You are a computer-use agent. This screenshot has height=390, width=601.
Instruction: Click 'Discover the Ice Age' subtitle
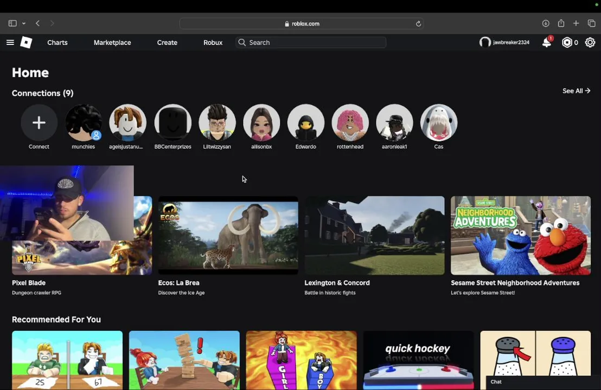click(x=181, y=293)
